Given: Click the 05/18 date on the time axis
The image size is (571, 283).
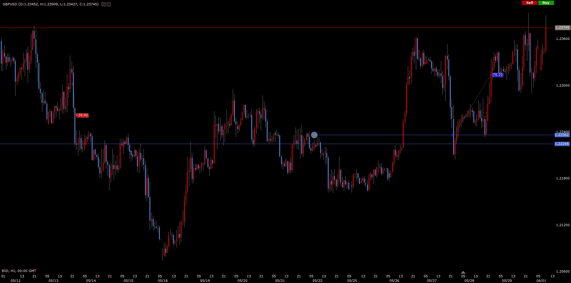Looking at the screenshot, I should (x=163, y=281).
